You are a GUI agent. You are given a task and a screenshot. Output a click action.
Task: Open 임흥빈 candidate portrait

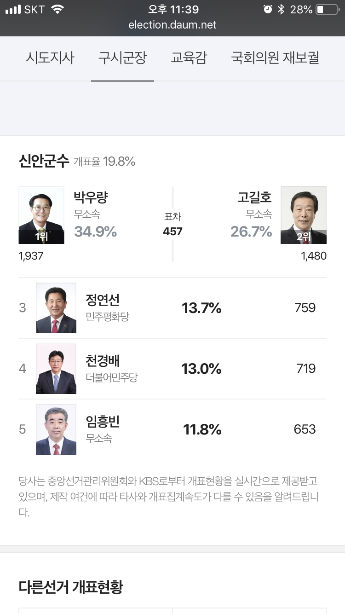(56, 429)
